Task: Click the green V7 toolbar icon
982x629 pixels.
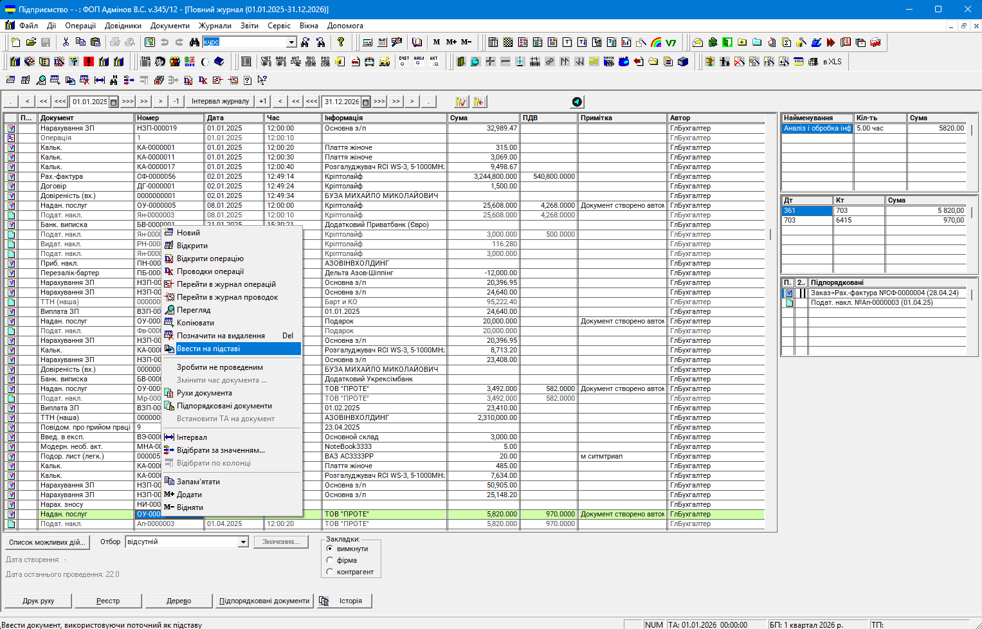Action: click(671, 42)
